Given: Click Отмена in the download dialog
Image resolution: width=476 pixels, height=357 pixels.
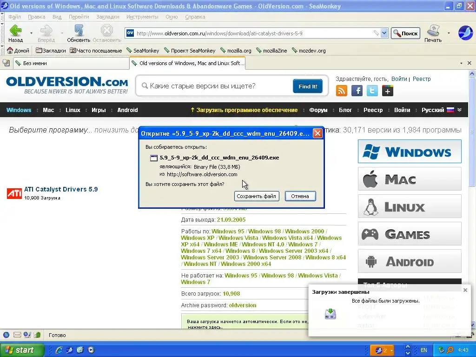Looking at the screenshot, I should 300,196.
